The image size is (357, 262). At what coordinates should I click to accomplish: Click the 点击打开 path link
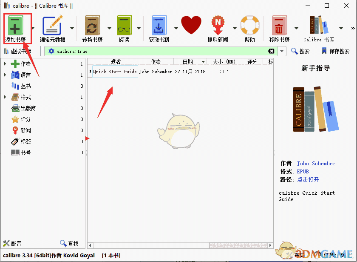coord(308,179)
